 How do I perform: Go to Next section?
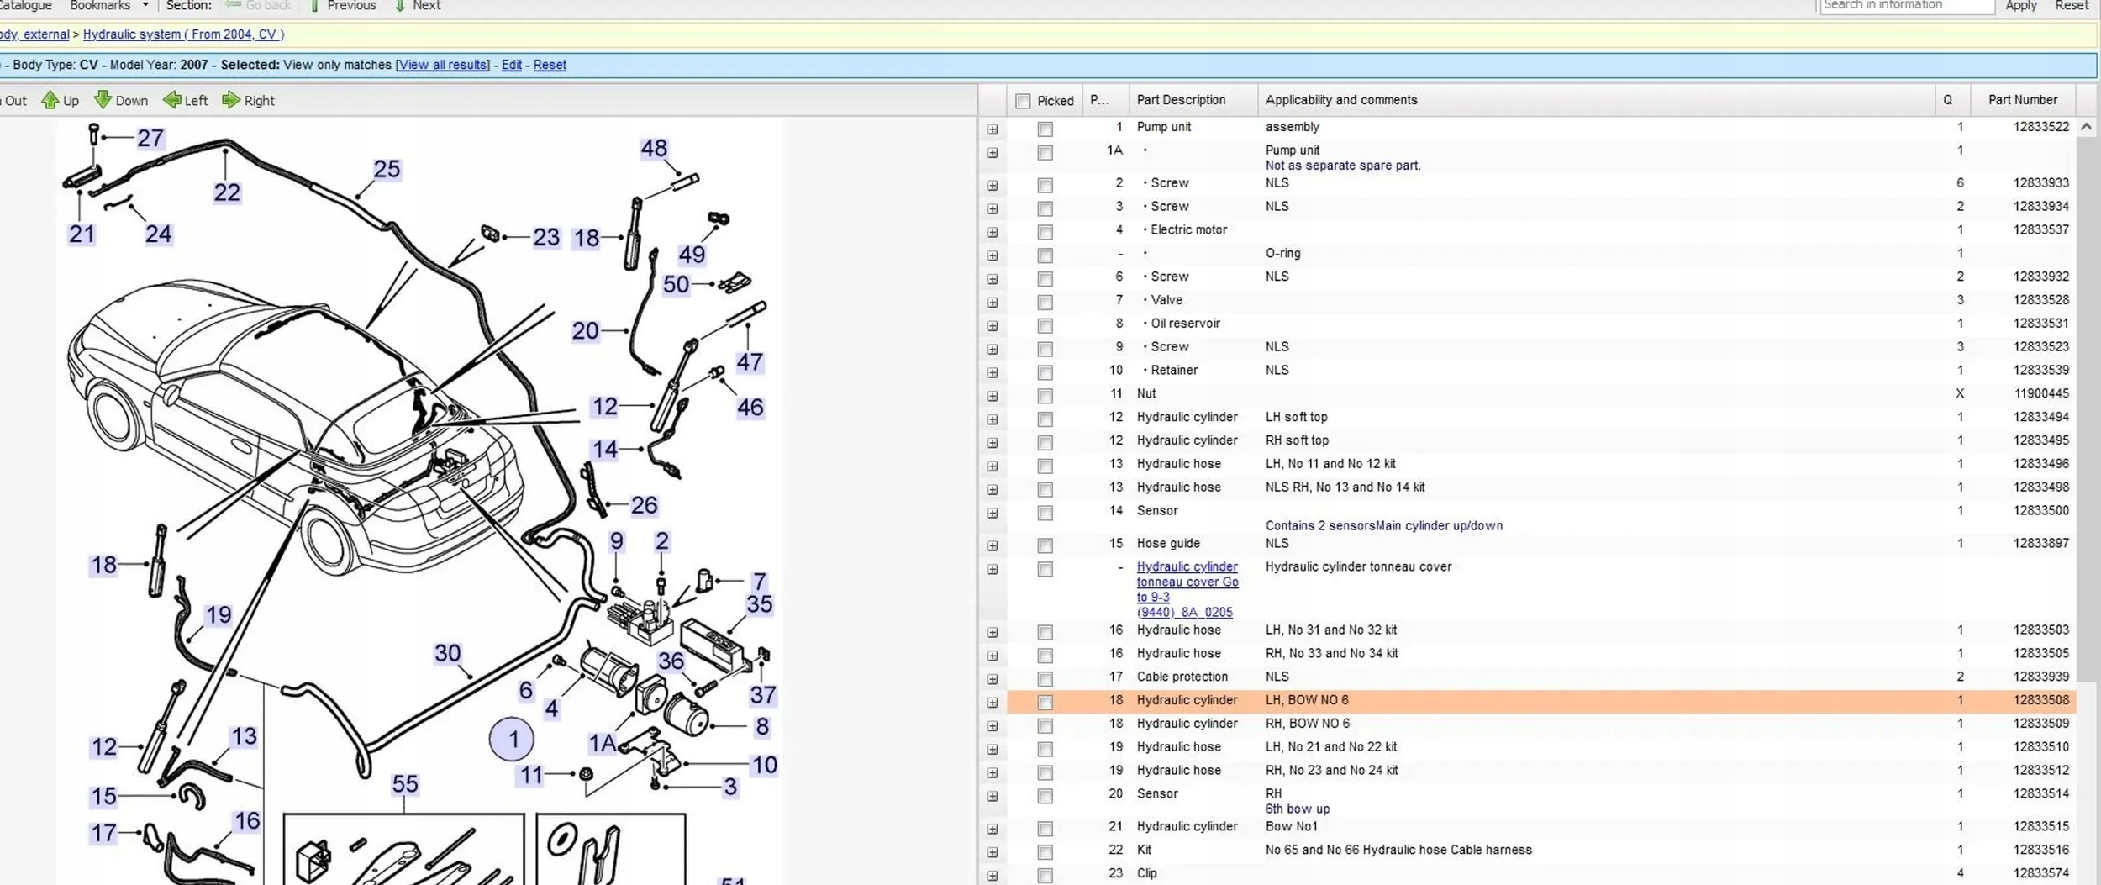[418, 6]
